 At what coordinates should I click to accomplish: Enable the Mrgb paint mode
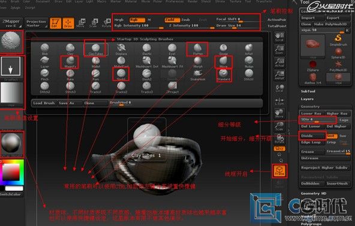pos(119,20)
